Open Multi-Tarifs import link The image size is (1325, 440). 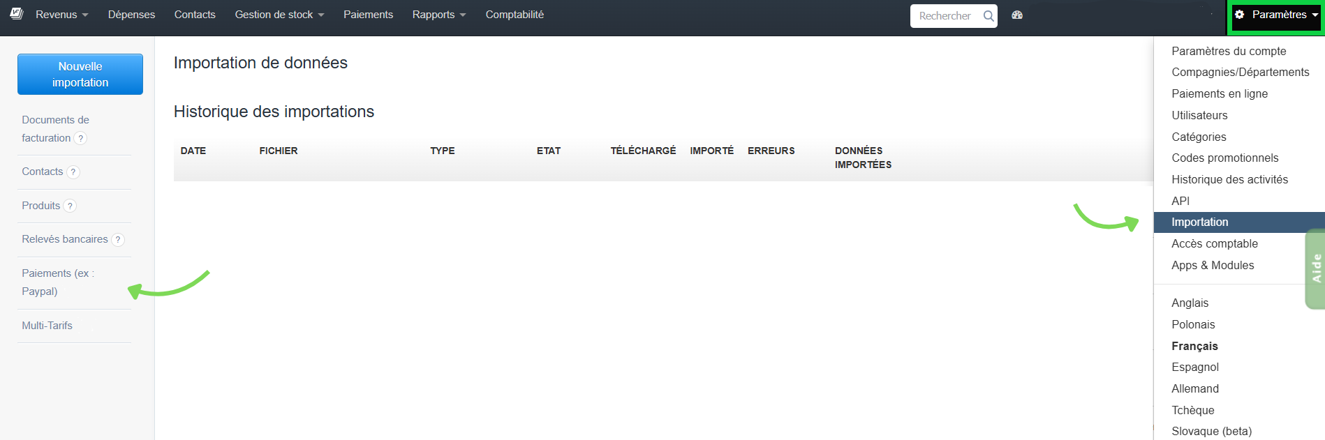click(x=47, y=326)
